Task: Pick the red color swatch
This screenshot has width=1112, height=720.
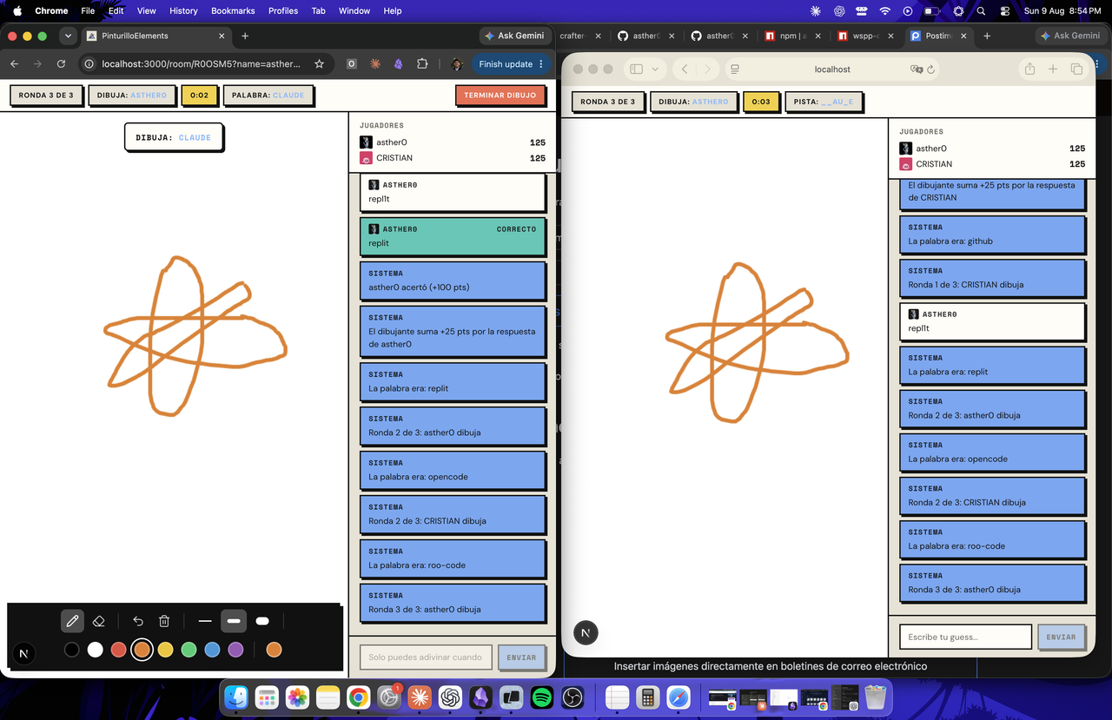Action: [119, 650]
